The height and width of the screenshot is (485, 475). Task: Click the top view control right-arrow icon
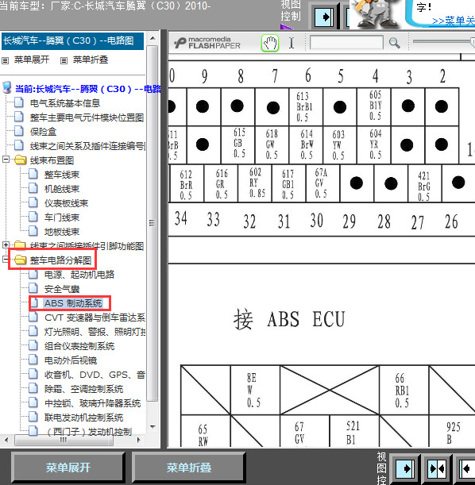pos(324,17)
